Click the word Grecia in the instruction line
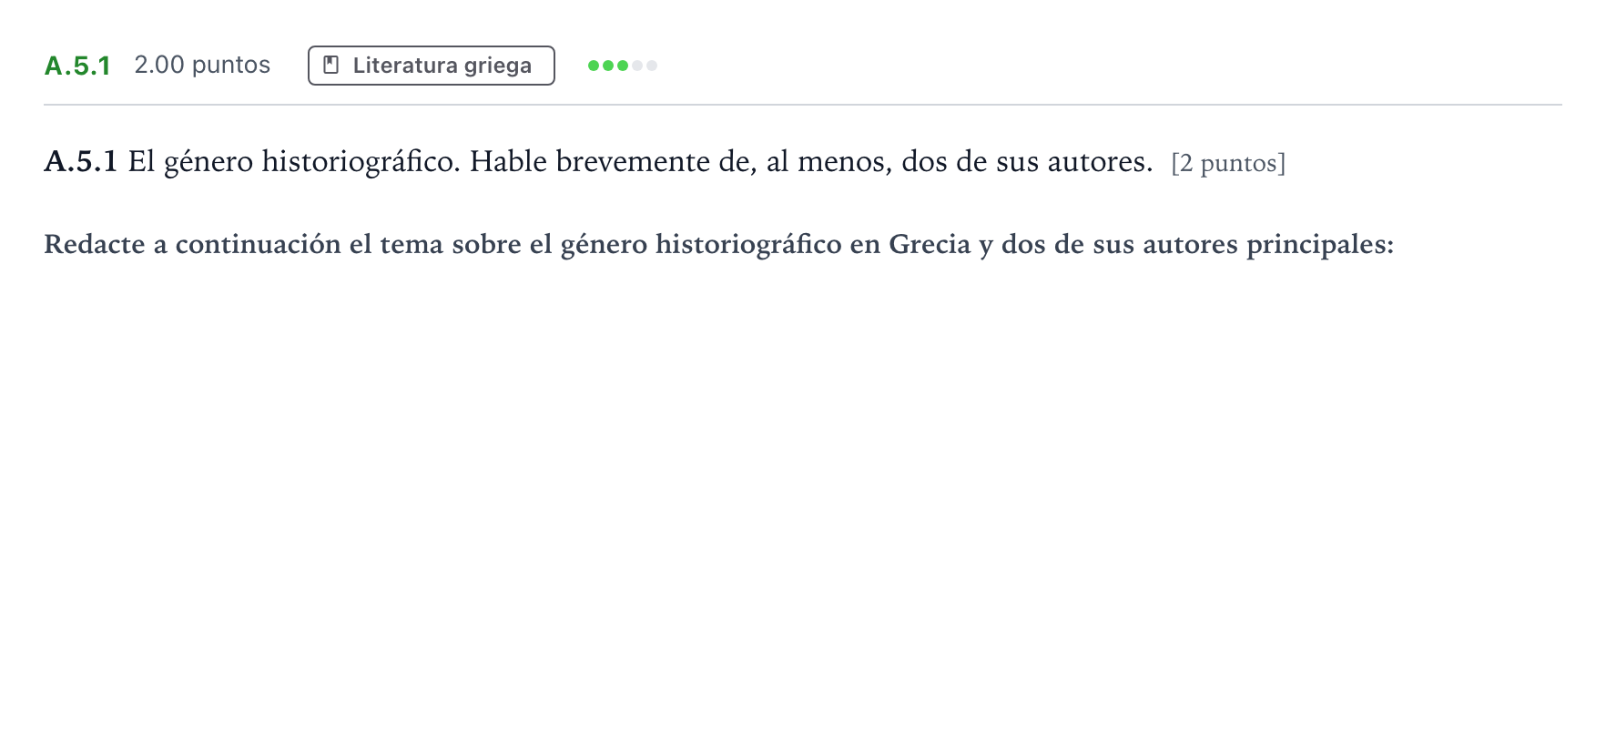 pyautogui.click(x=930, y=244)
